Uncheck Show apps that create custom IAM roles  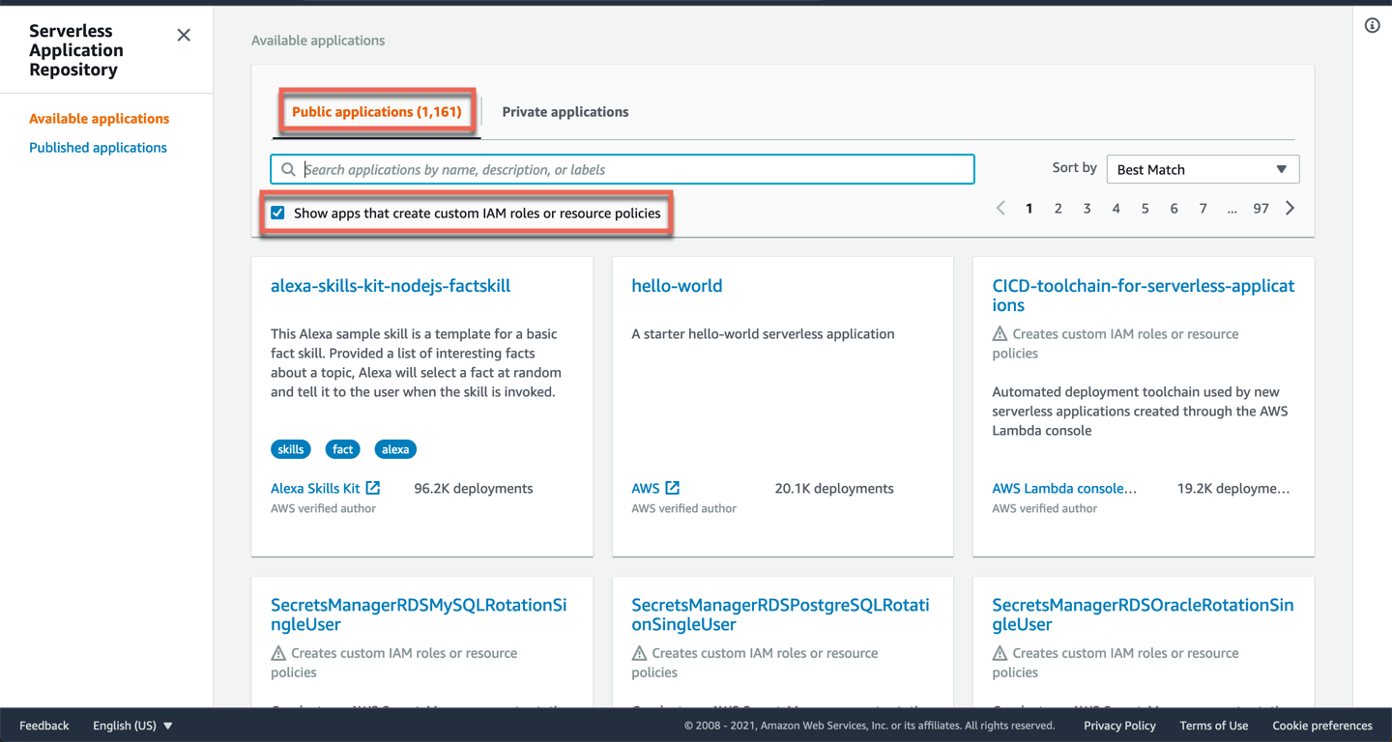278,214
